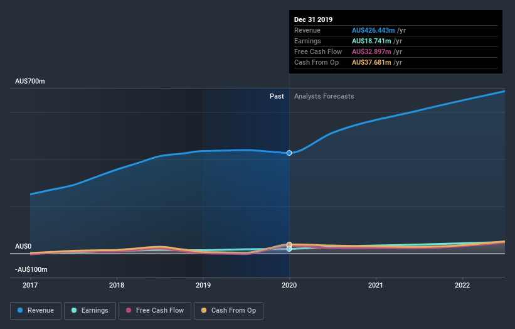The height and width of the screenshot is (329, 515).
Task: Select the 2019 x-axis label
Action: [x=203, y=285]
